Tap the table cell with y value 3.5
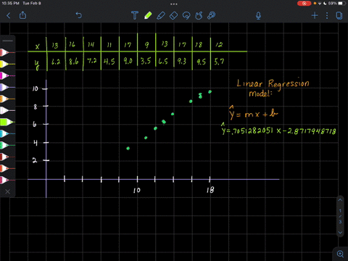348x261 pixels. point(146,61)
